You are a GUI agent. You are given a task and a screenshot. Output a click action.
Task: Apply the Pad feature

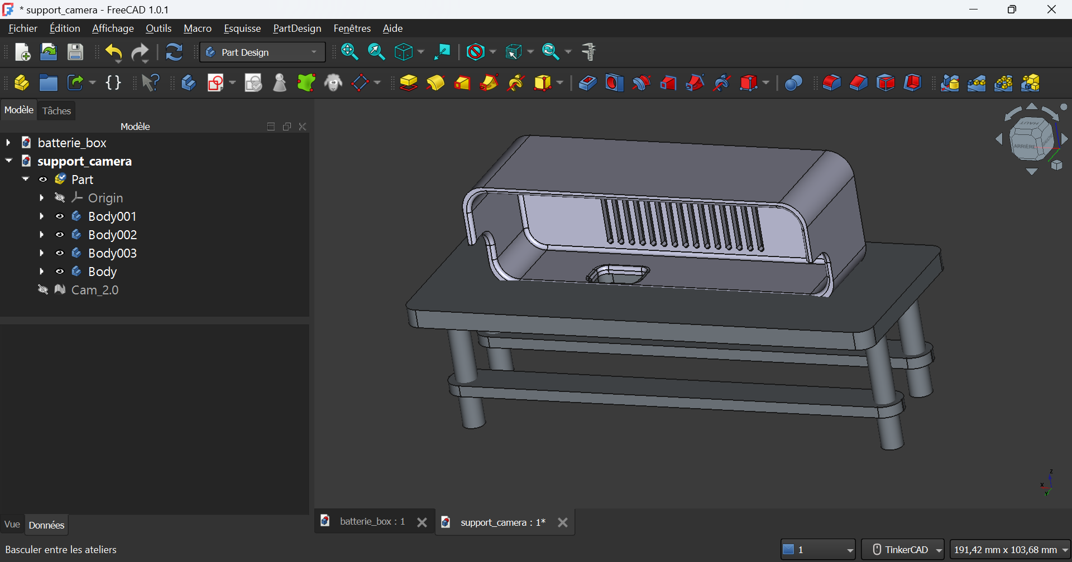point(409,83)
